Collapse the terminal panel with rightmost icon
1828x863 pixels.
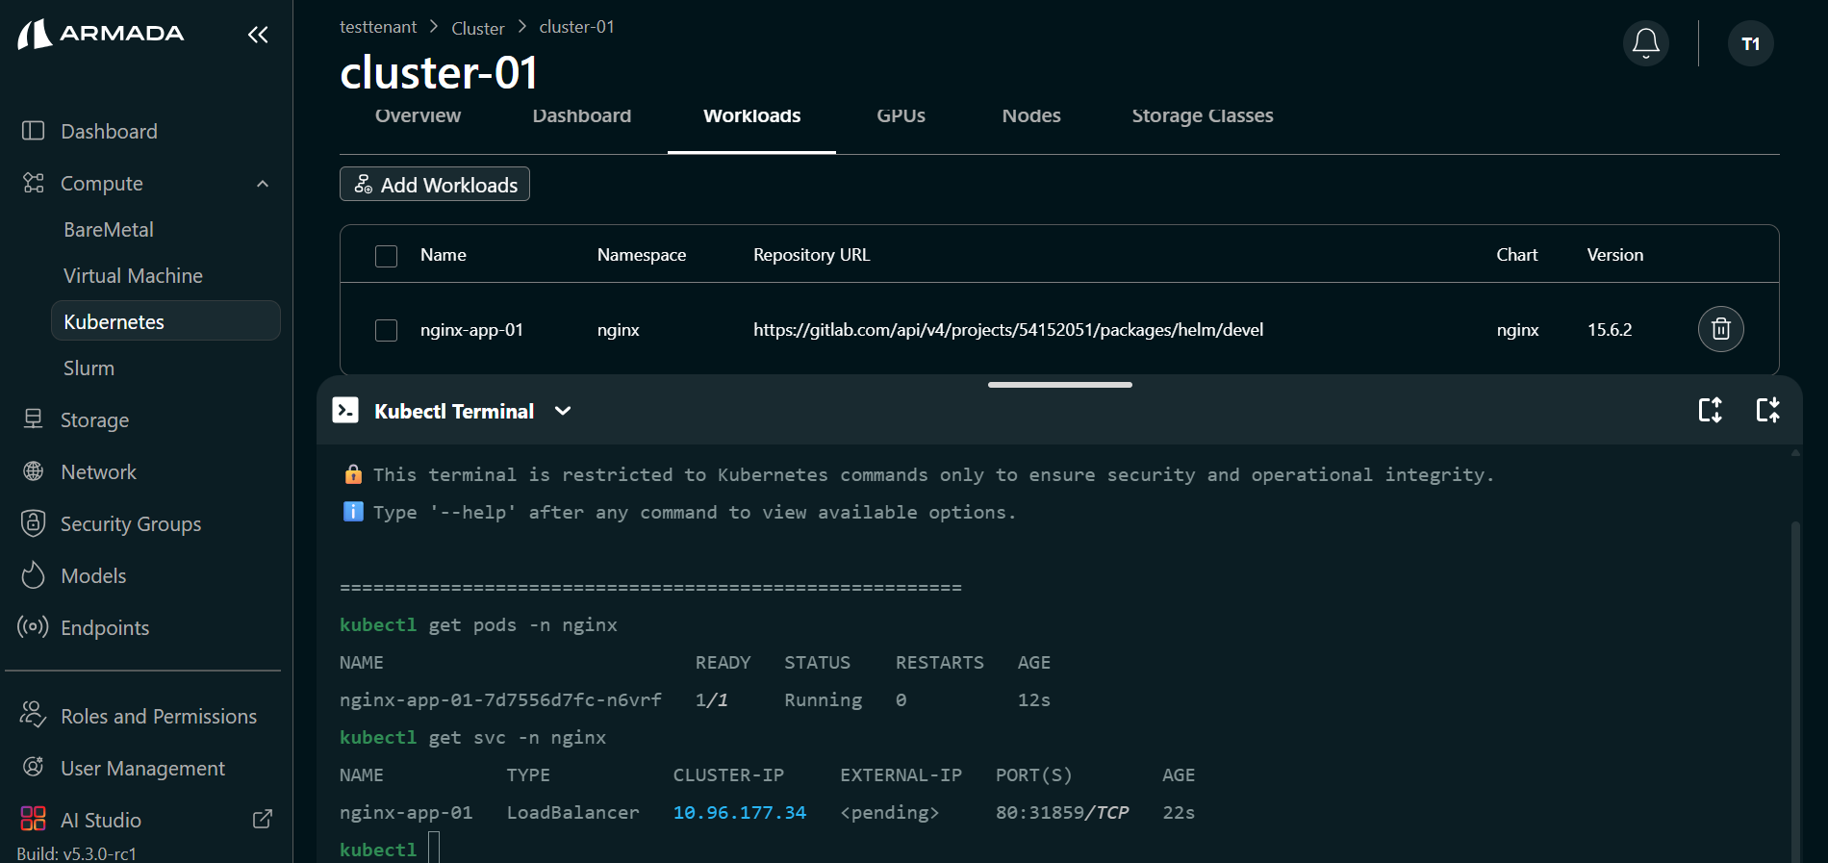1767,410
